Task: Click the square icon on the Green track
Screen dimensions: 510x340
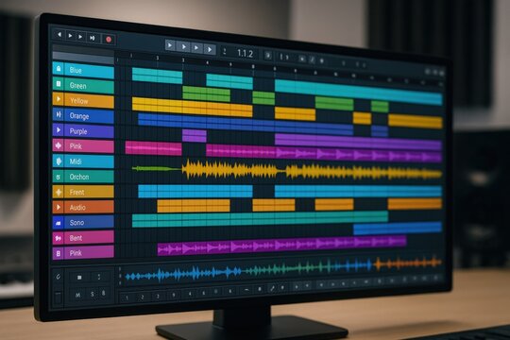Action: point(59,84)
